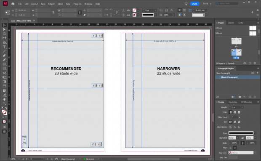Click the fill swatch in control bar
The height and width of the screenshot is (161, 261).
(134, 11)
